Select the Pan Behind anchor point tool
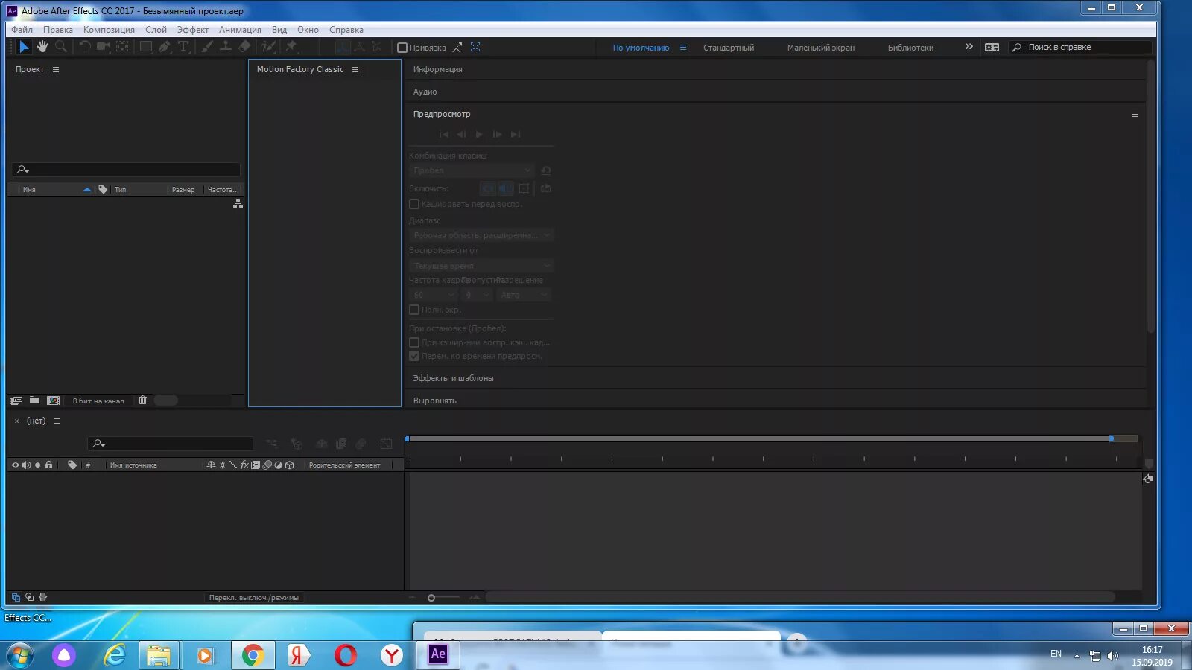This screenshot has height=670, width=1192. [123, 47]
